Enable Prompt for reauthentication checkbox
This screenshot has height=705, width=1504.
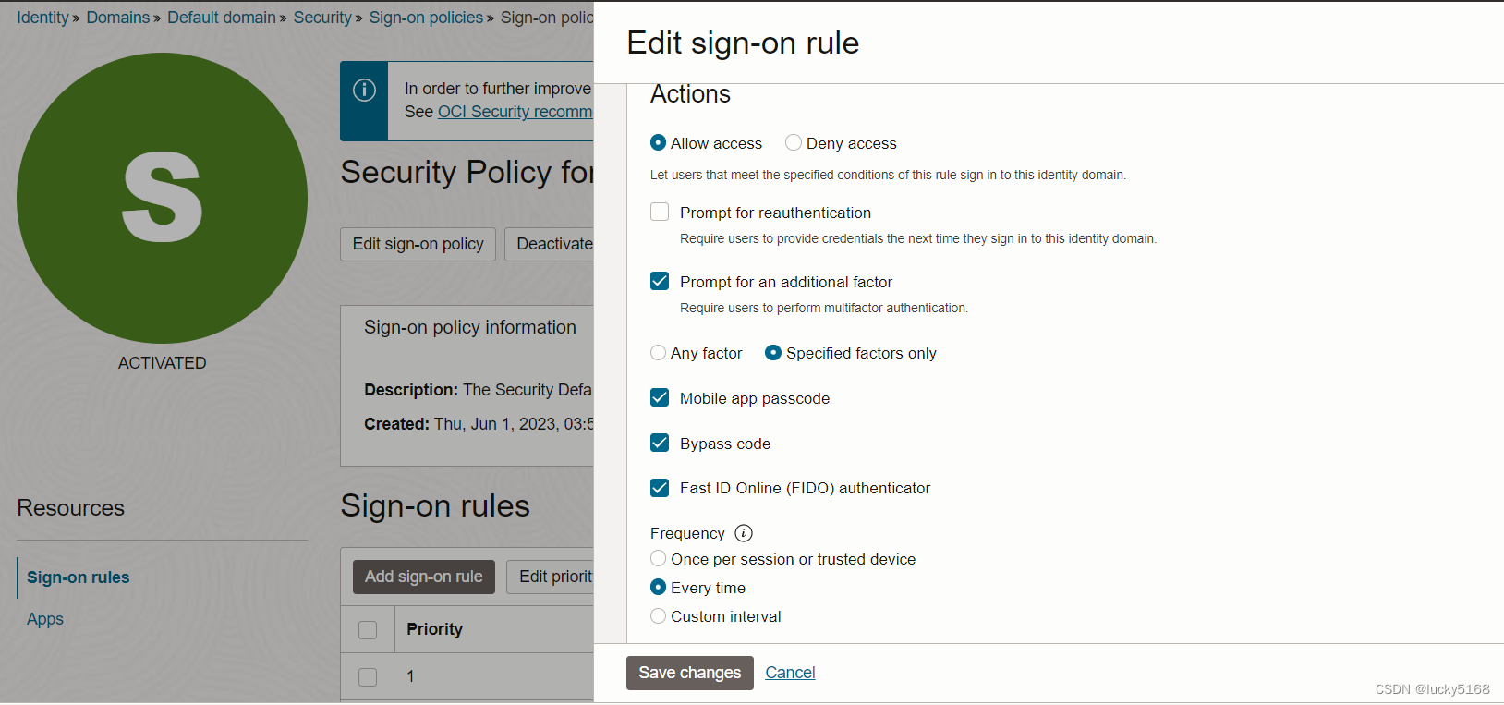tap(660, 212)
